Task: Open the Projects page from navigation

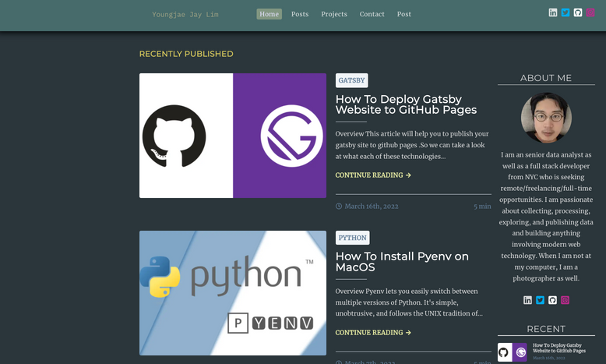Action: click(334, 14)
